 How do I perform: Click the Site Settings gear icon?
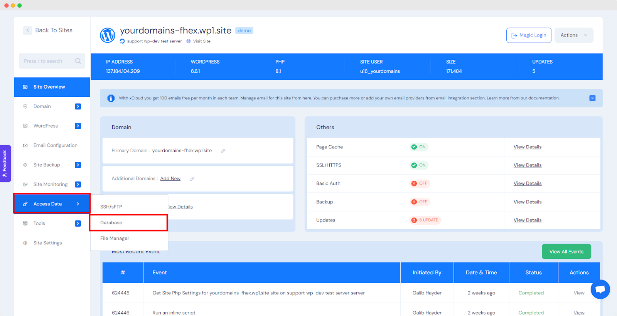point(25,243)
